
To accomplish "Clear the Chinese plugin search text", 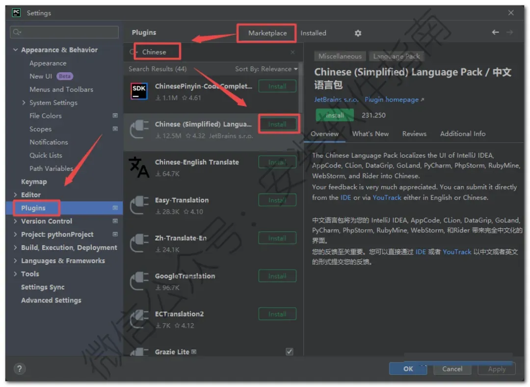I will (x=292, y=52).
